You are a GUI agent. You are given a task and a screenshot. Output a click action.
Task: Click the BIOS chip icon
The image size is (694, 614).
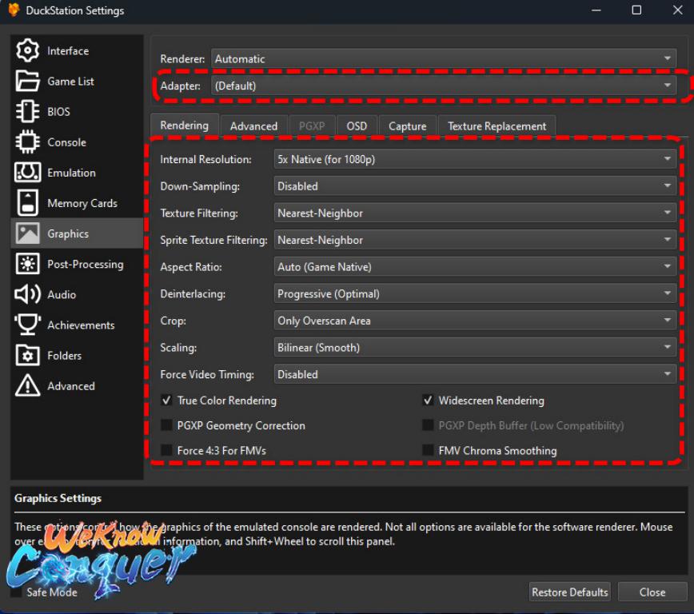click(x=27, y=111)
